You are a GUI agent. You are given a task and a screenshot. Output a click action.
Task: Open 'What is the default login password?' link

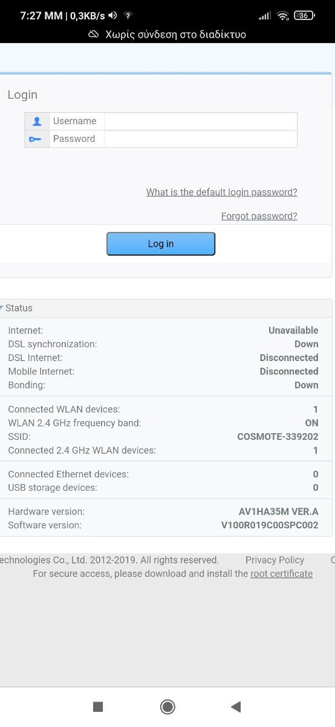click(x=222, y=192)
